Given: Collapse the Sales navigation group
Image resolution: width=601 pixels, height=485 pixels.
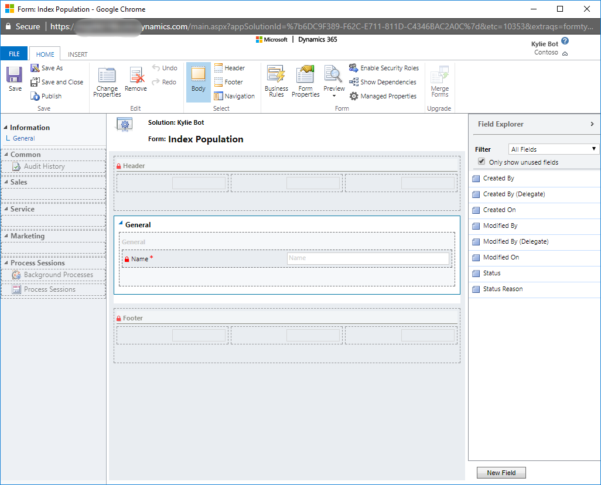Looking at the screenshot, I should pyautogui.click(x=6, y=182).
